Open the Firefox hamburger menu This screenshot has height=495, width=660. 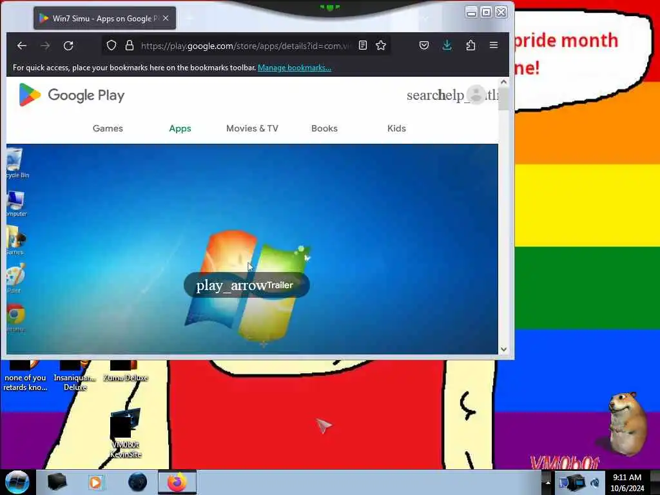pyautogui.click(x=494, y=45)
